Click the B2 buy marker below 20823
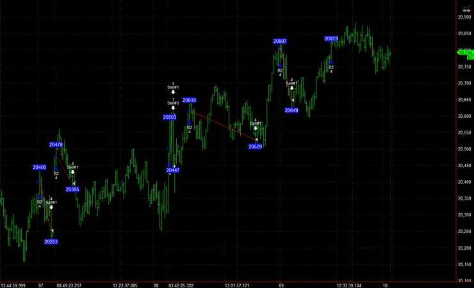Viewport: 474px width, 288px height. click(x=331, y=67)
